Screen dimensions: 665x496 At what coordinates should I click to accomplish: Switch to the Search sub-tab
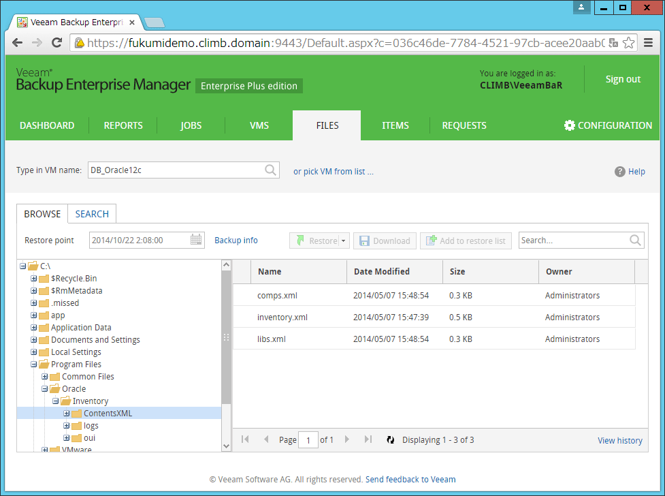(92, 214)
